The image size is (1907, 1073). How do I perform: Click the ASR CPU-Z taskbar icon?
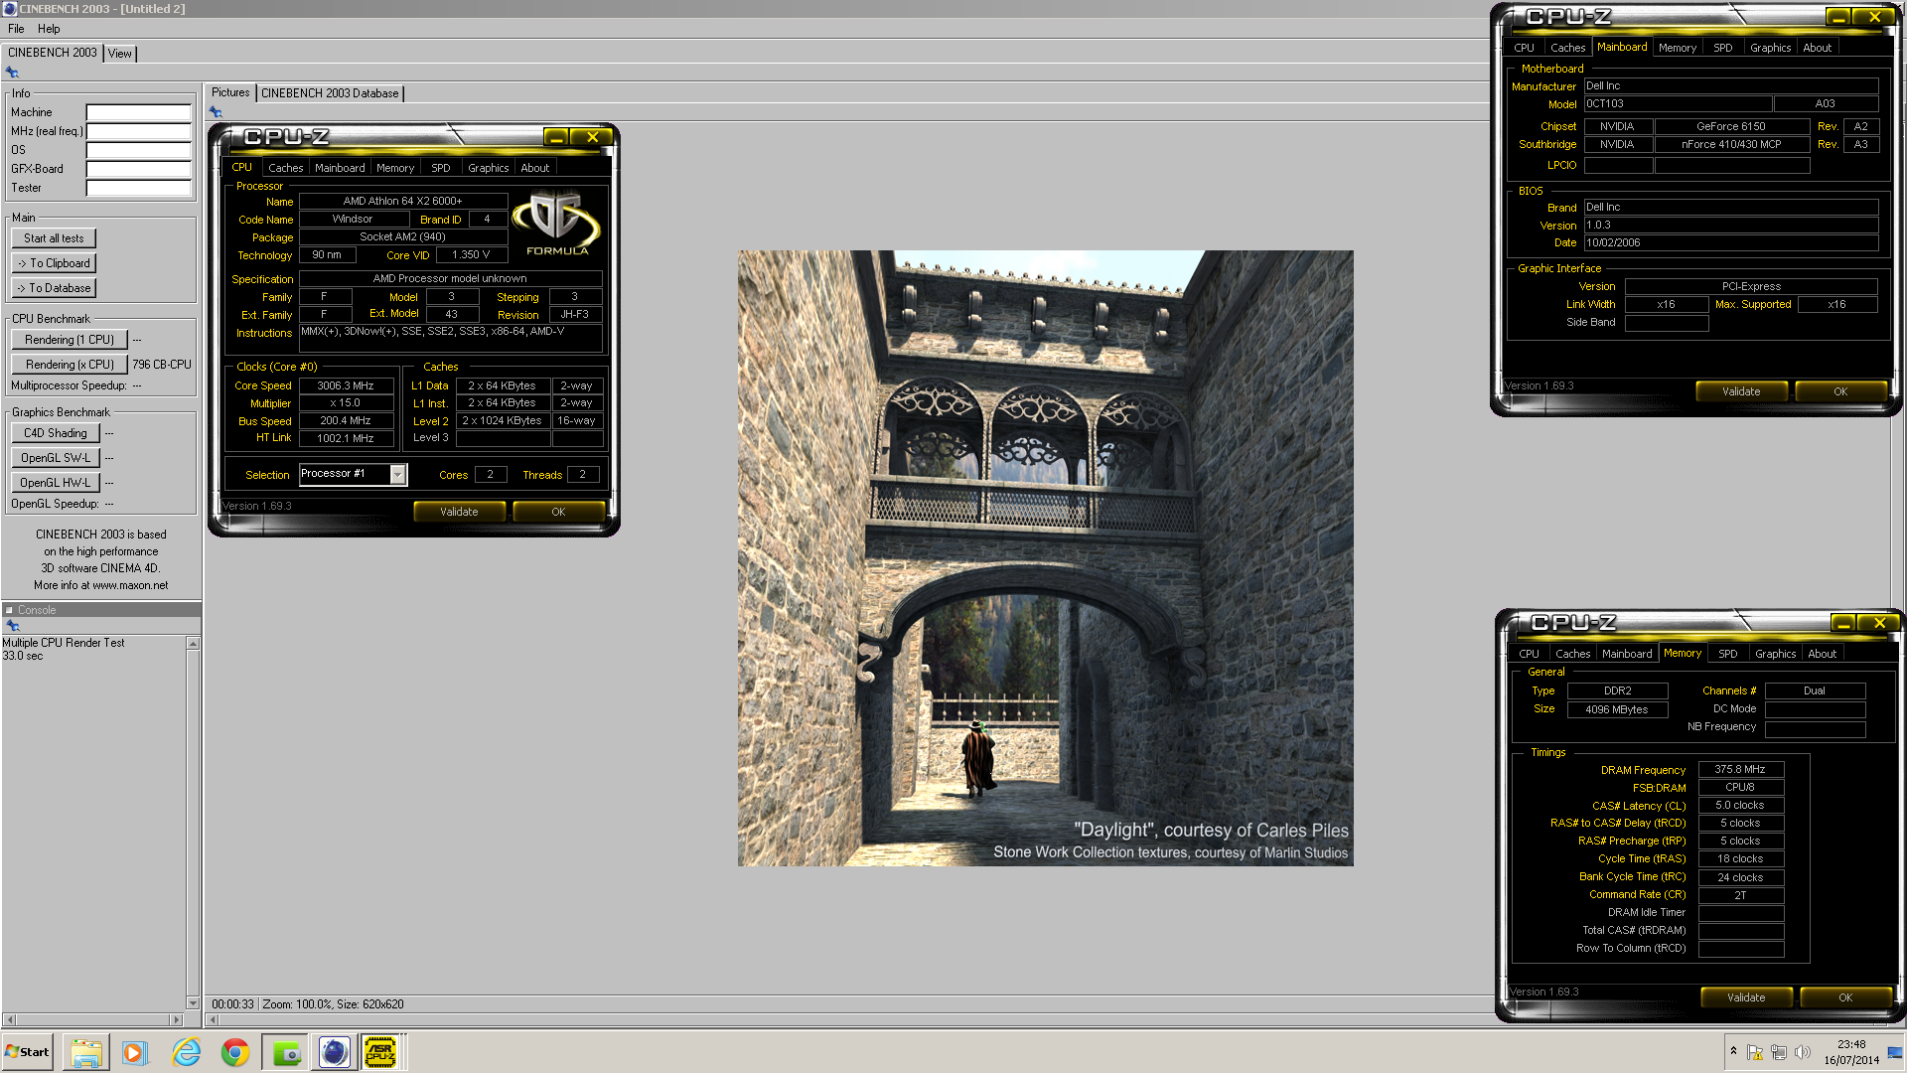(380, 1052)
